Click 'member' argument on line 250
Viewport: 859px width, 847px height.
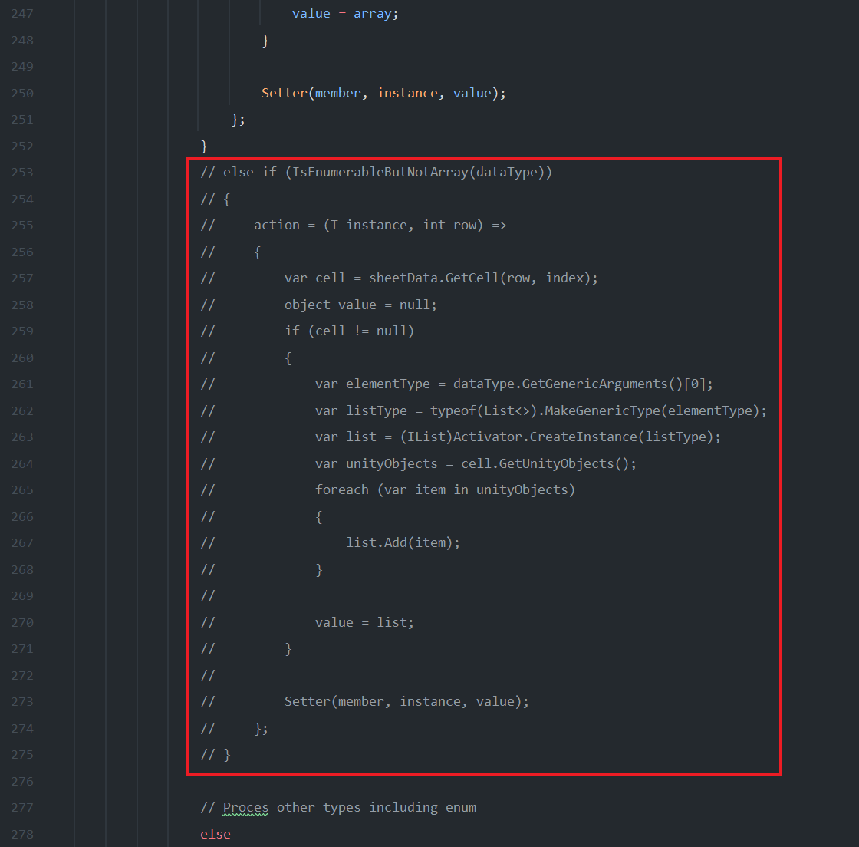point(337,93)
